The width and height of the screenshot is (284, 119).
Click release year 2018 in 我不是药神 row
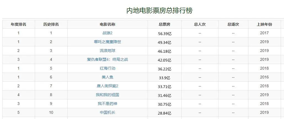[x=264, y=104]
